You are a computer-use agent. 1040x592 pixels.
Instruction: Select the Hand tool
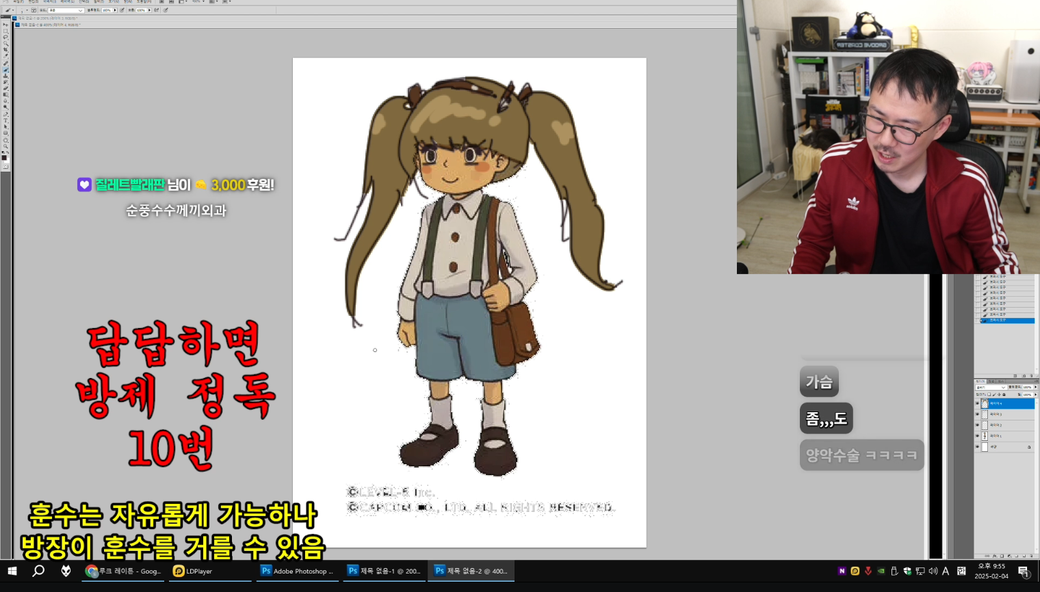click(5, 140)
